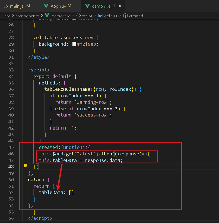Click 'methods:' on line 35
Image resolution: width=219 pixels, height=223 pixels.
point(49,83)
